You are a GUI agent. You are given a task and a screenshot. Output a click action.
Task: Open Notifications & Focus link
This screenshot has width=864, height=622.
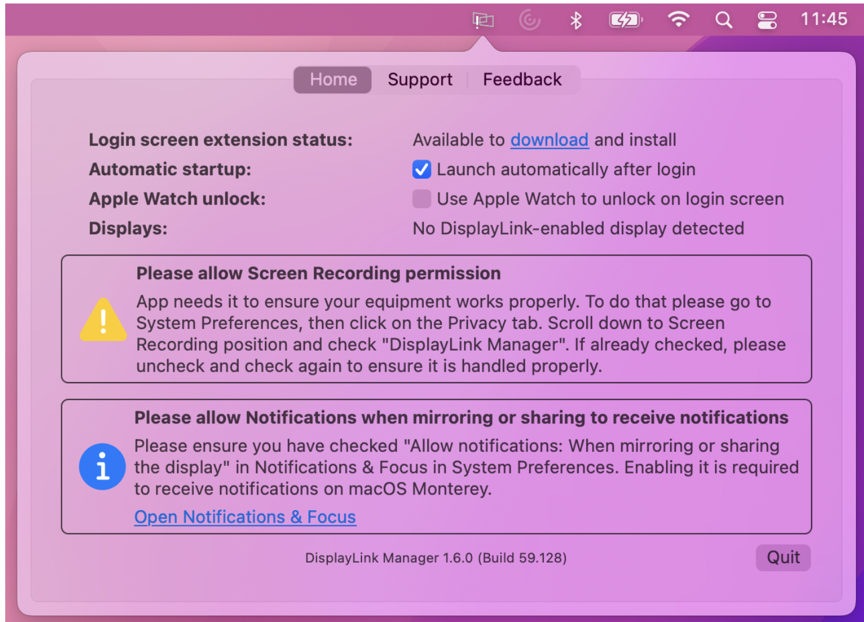tap(245, 517)
